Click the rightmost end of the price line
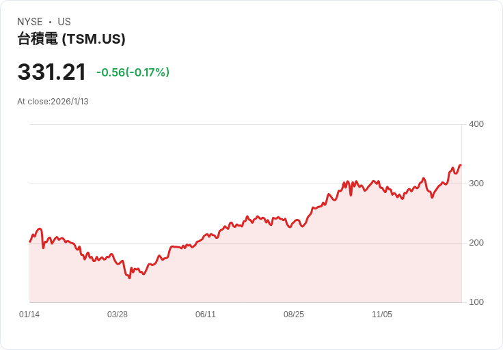This screenshot has height=350, width=503. tap(461, 165)
